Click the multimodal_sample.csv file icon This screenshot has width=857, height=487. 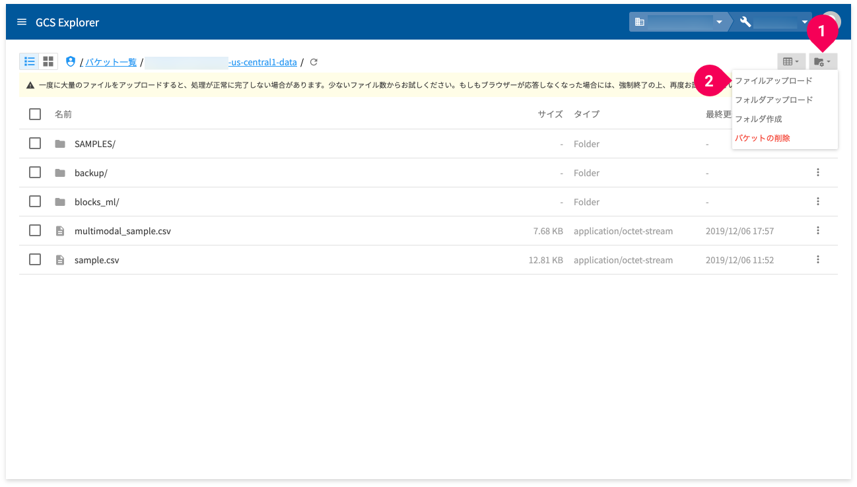60,231
